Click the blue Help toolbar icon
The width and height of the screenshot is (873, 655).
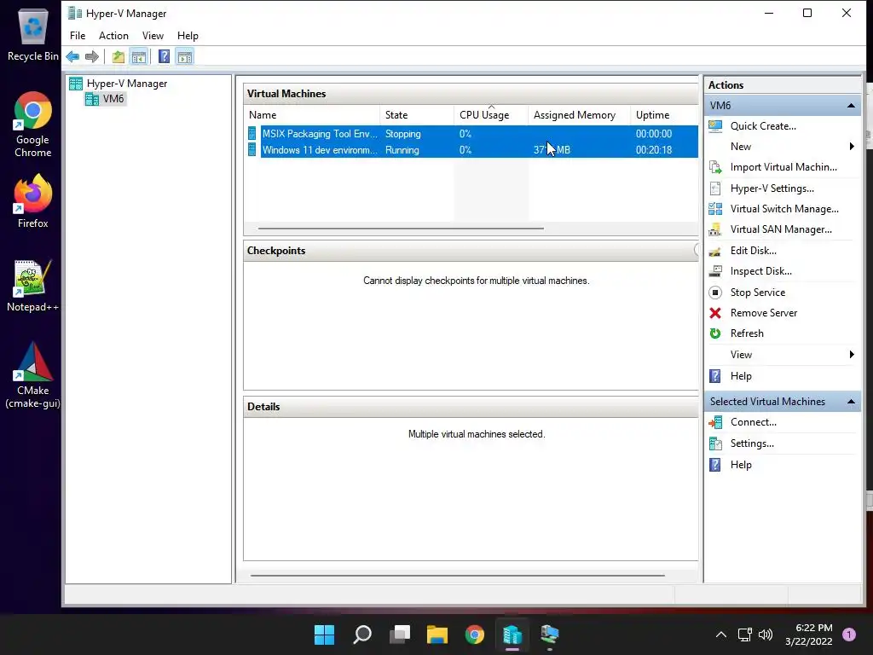point(165,57)
